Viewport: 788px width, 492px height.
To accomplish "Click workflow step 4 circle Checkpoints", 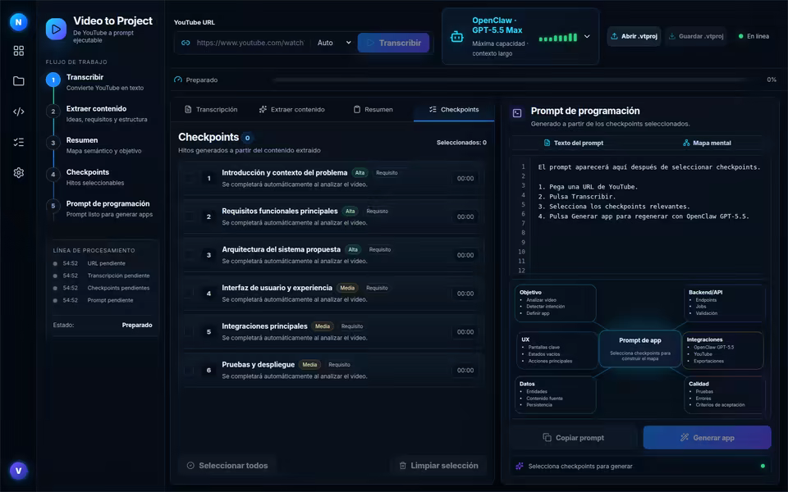I will (x=53, y=175).
